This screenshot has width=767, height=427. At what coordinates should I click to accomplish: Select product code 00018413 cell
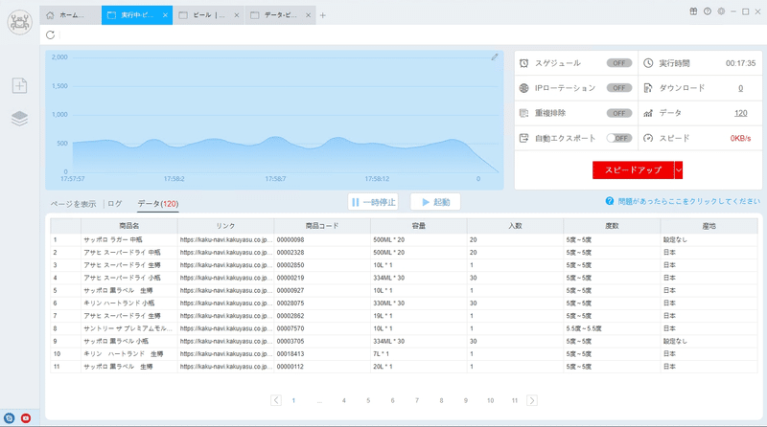pyautogui.click(x=322, y=353)
